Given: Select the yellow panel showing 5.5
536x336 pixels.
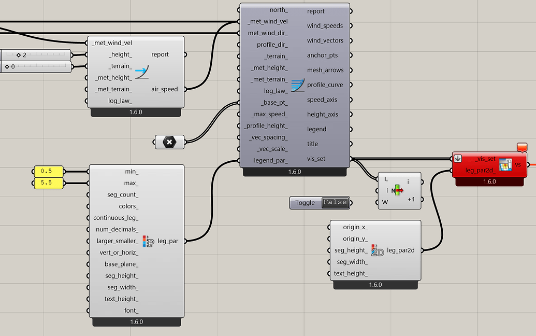Looking at the screenshot, I should 48,182.
